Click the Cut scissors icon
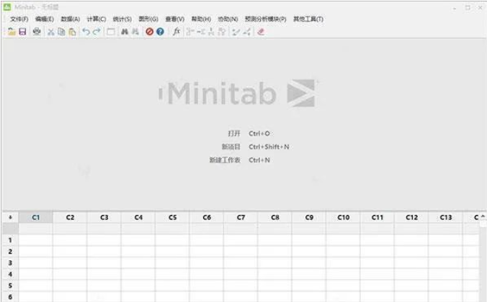The image size is (487, 302). tap(51, 32)
